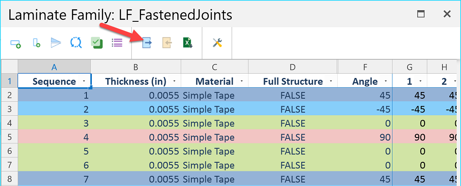Select column C header
Image resolution: width=461 pixels, height=186 pixels.
tap(214, 67)
